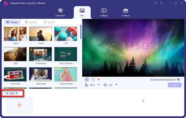
Task: Open the Collage module
Action: pos(104,12)
